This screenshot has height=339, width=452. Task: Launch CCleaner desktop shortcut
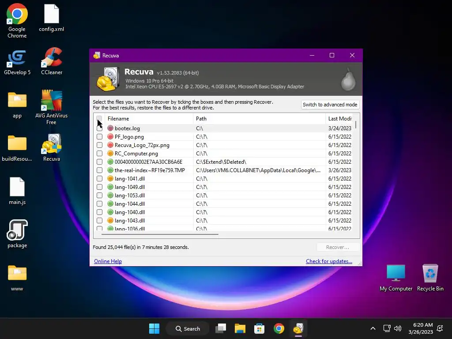(52, 61)
